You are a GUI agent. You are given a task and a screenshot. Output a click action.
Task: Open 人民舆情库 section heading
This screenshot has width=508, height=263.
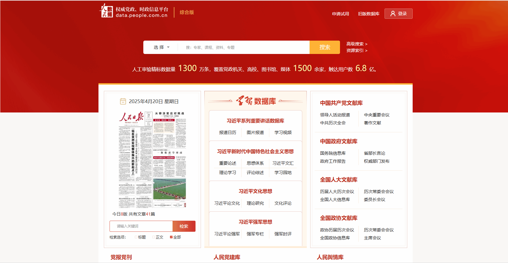[x=330, y=257]
